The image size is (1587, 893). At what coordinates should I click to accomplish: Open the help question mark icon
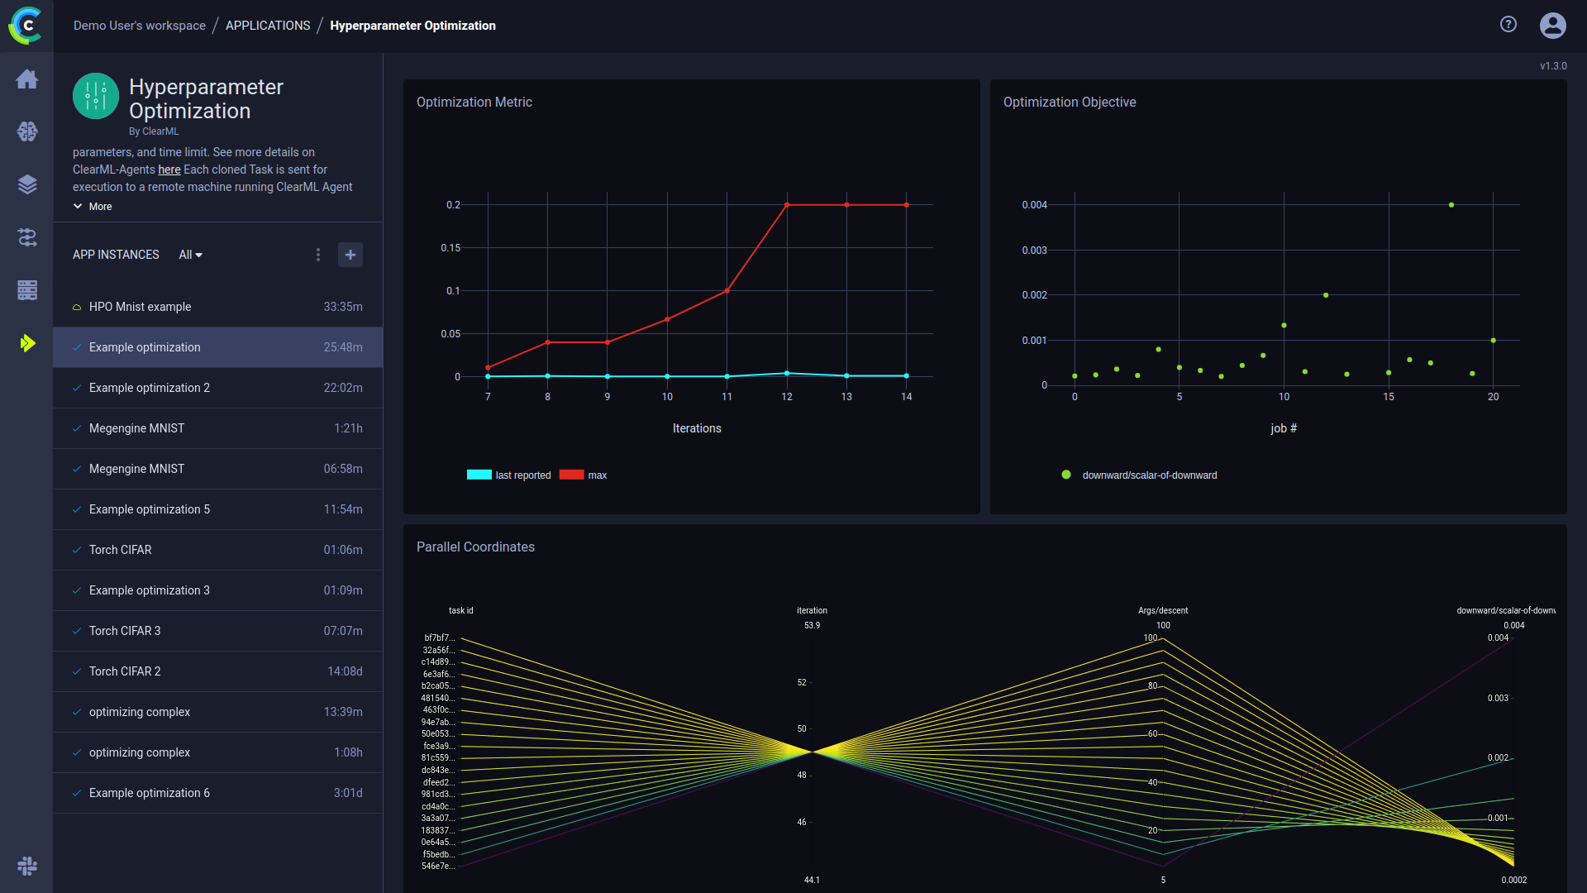(x=1508, y=25)
